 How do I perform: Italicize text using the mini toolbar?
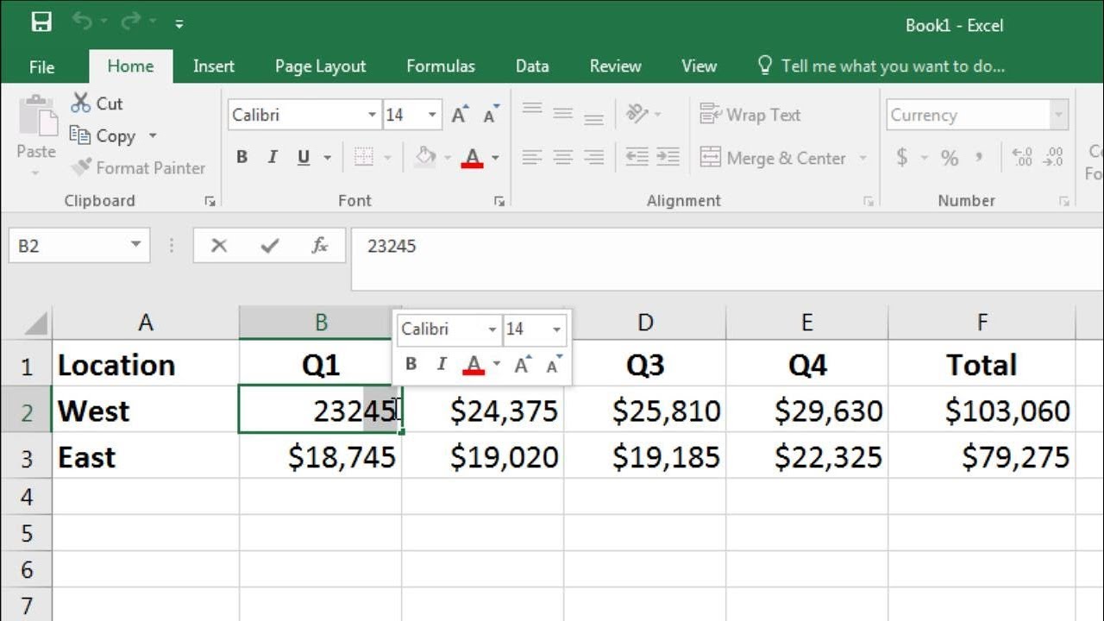click(x=442, y=364)
